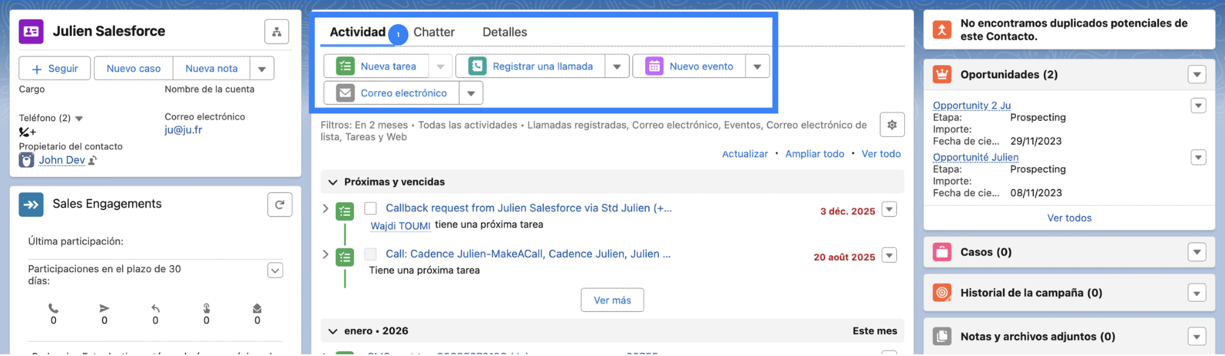Viewport: 1225px width, 356px height.
Task: Click the Oportunidades crown icon
Action: (x=942, y=74)
